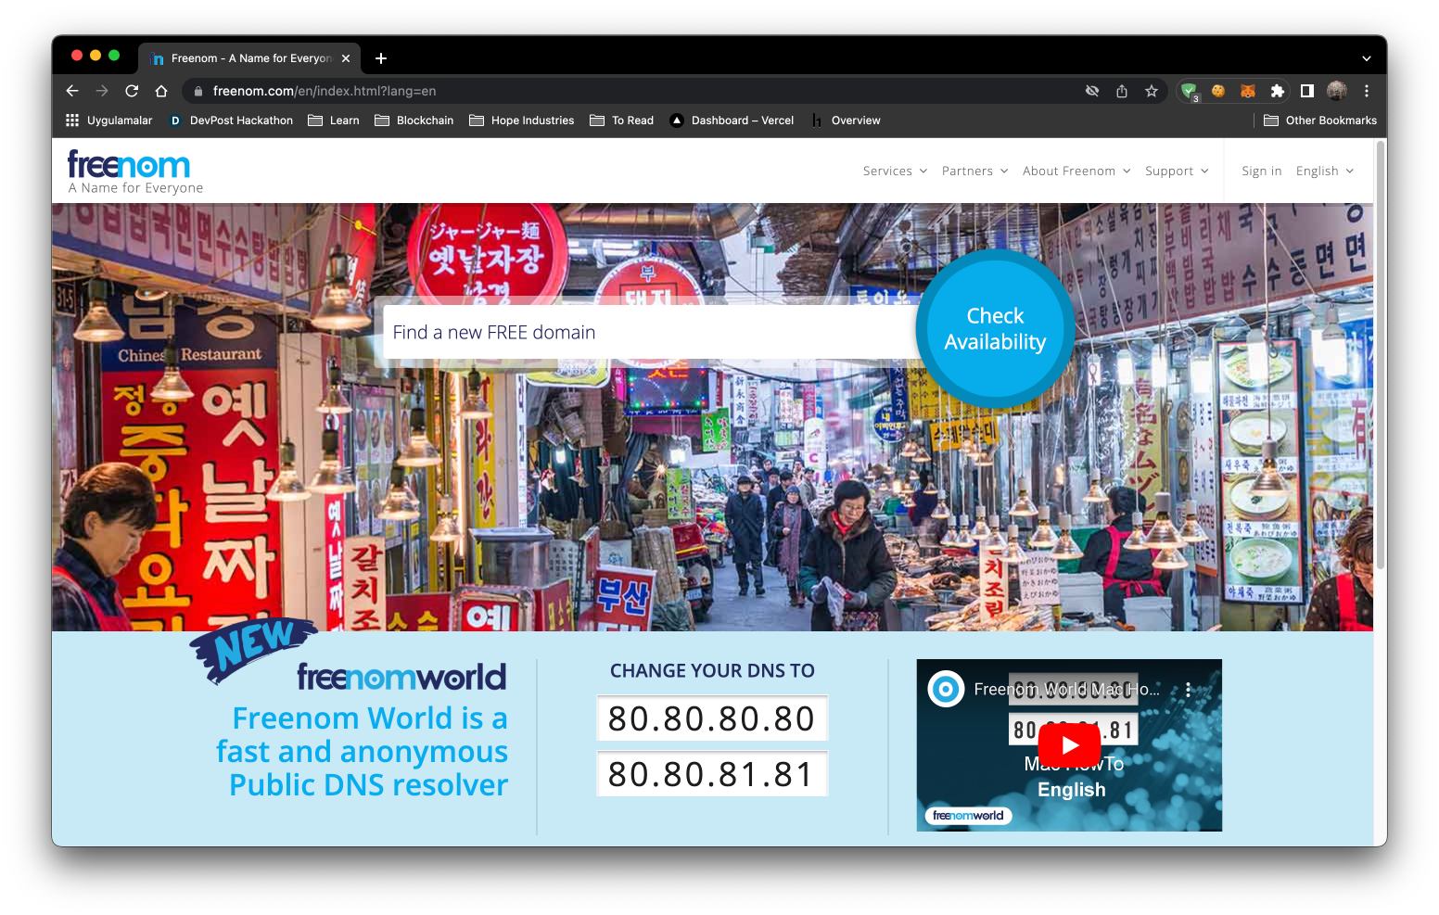Open the Extensions puzzle piece menu

point(1277,91)
